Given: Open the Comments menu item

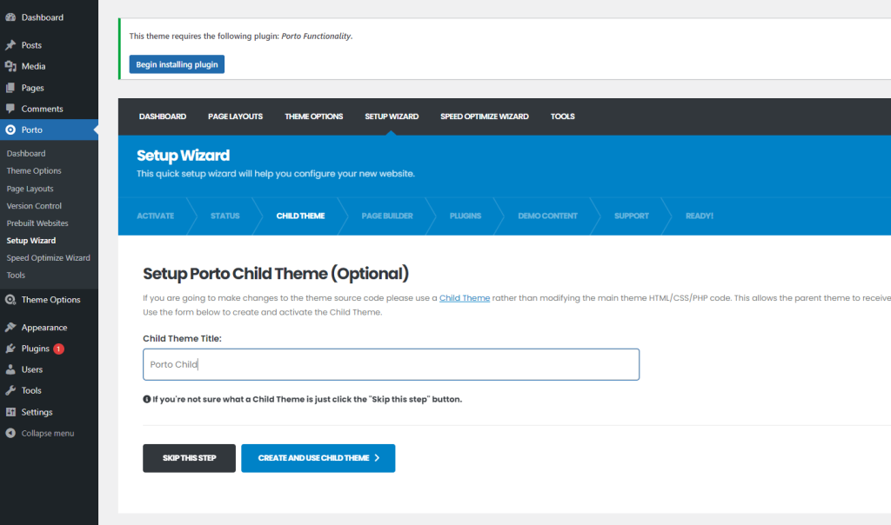Looking at the screenshot, I should [49, 109].
